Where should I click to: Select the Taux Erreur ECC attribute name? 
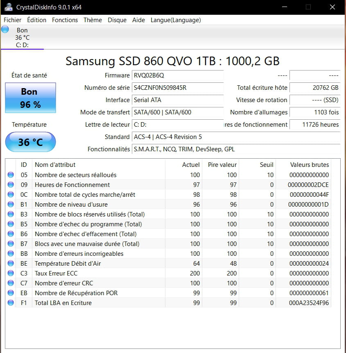click(x=56, y=273)
